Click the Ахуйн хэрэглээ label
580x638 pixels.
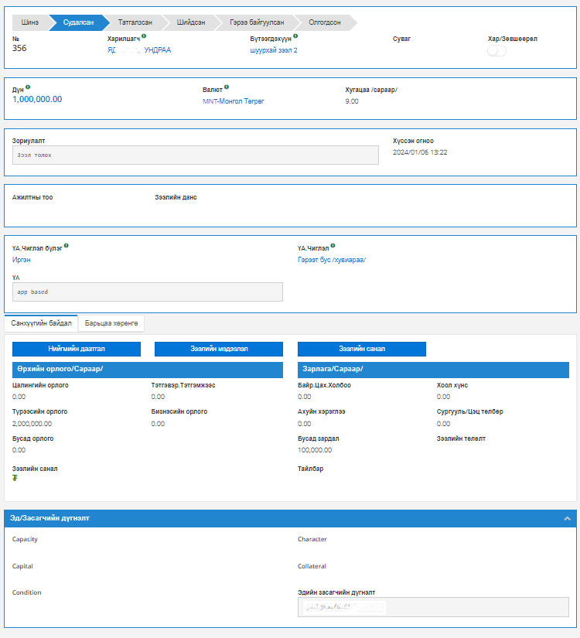click(x=322, y=411)
